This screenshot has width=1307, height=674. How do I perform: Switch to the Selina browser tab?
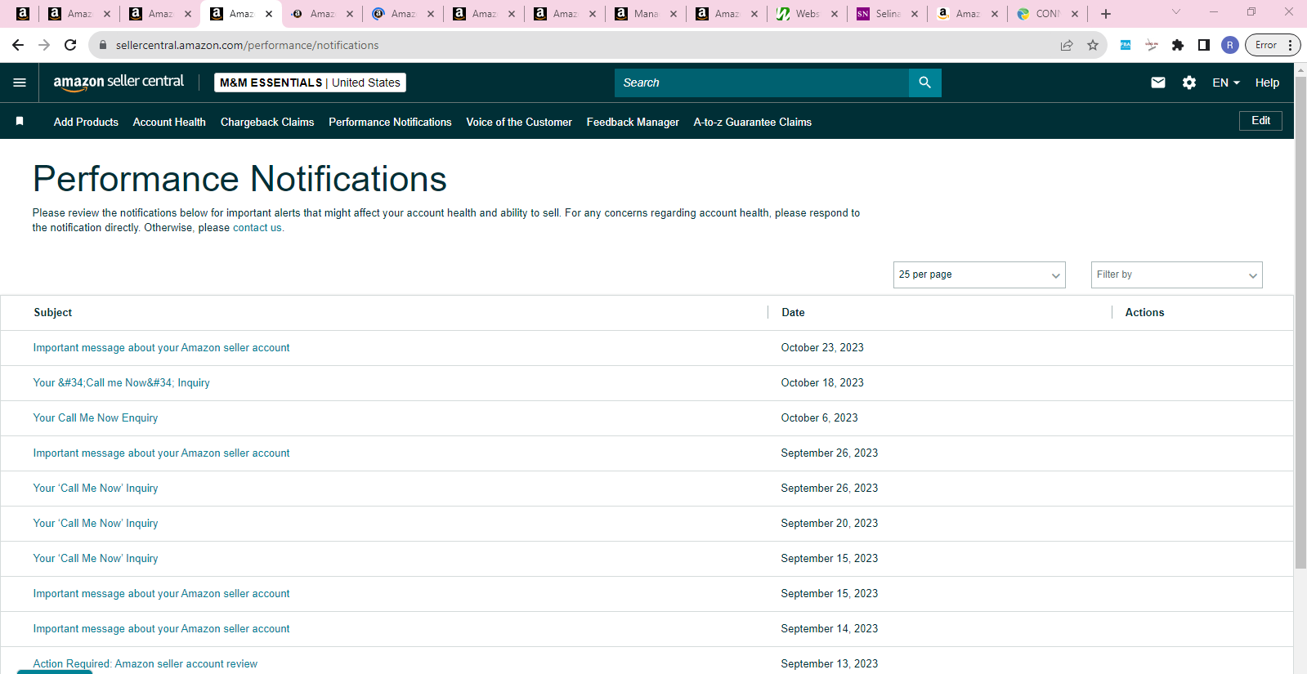pyautogui.click(x=887, y=14)
